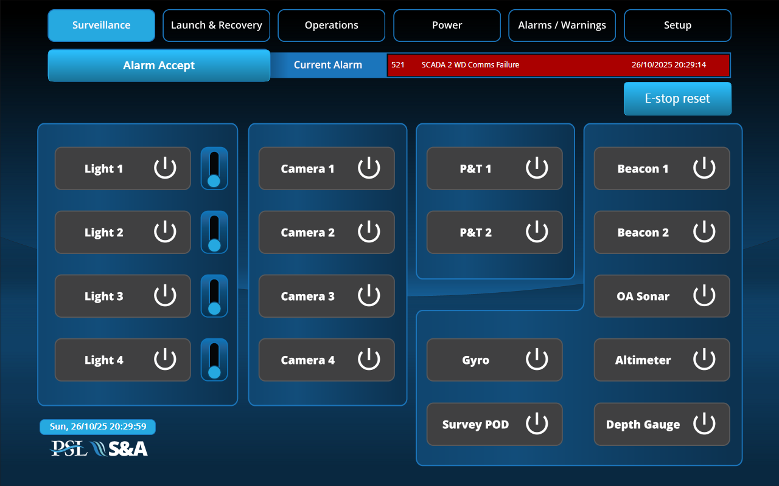Select the SCADA 2 WD Comms Failure alarm
The height and width of the screenshot is (486, 779).
558,65
